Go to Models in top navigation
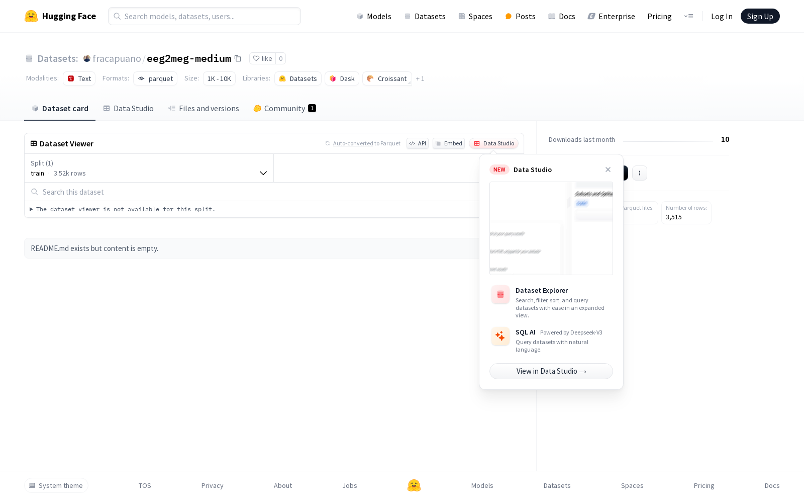This screenshot has height=503, width=804. (x=374, y=16)
